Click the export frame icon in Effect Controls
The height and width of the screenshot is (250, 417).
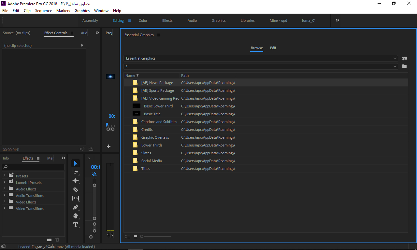point(91,149)
